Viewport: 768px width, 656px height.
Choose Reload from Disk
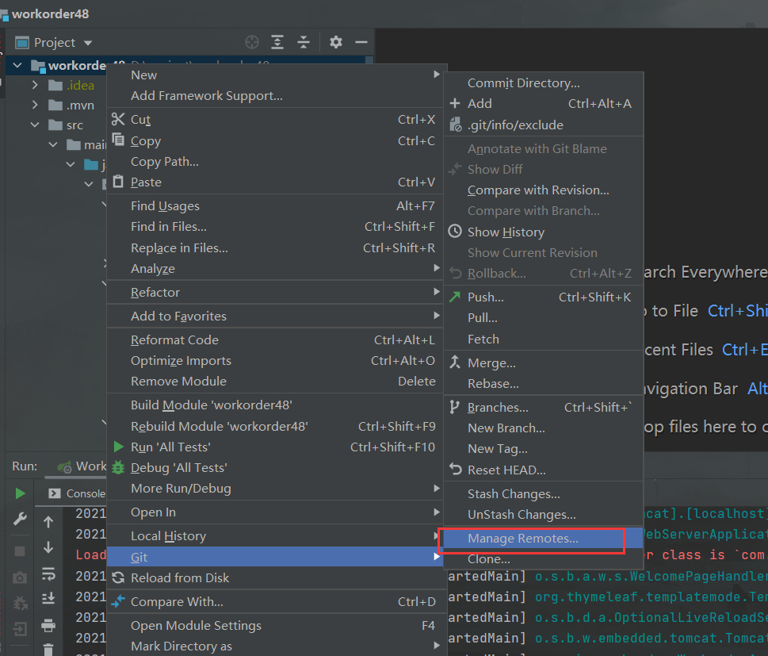coord(275,578)
